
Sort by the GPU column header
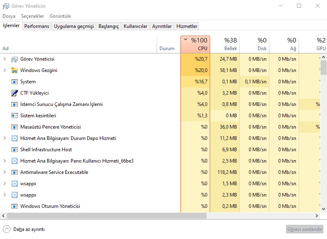tap(313, 44)
